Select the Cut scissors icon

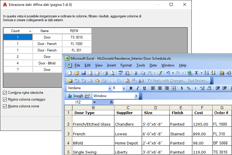(136, 73)
